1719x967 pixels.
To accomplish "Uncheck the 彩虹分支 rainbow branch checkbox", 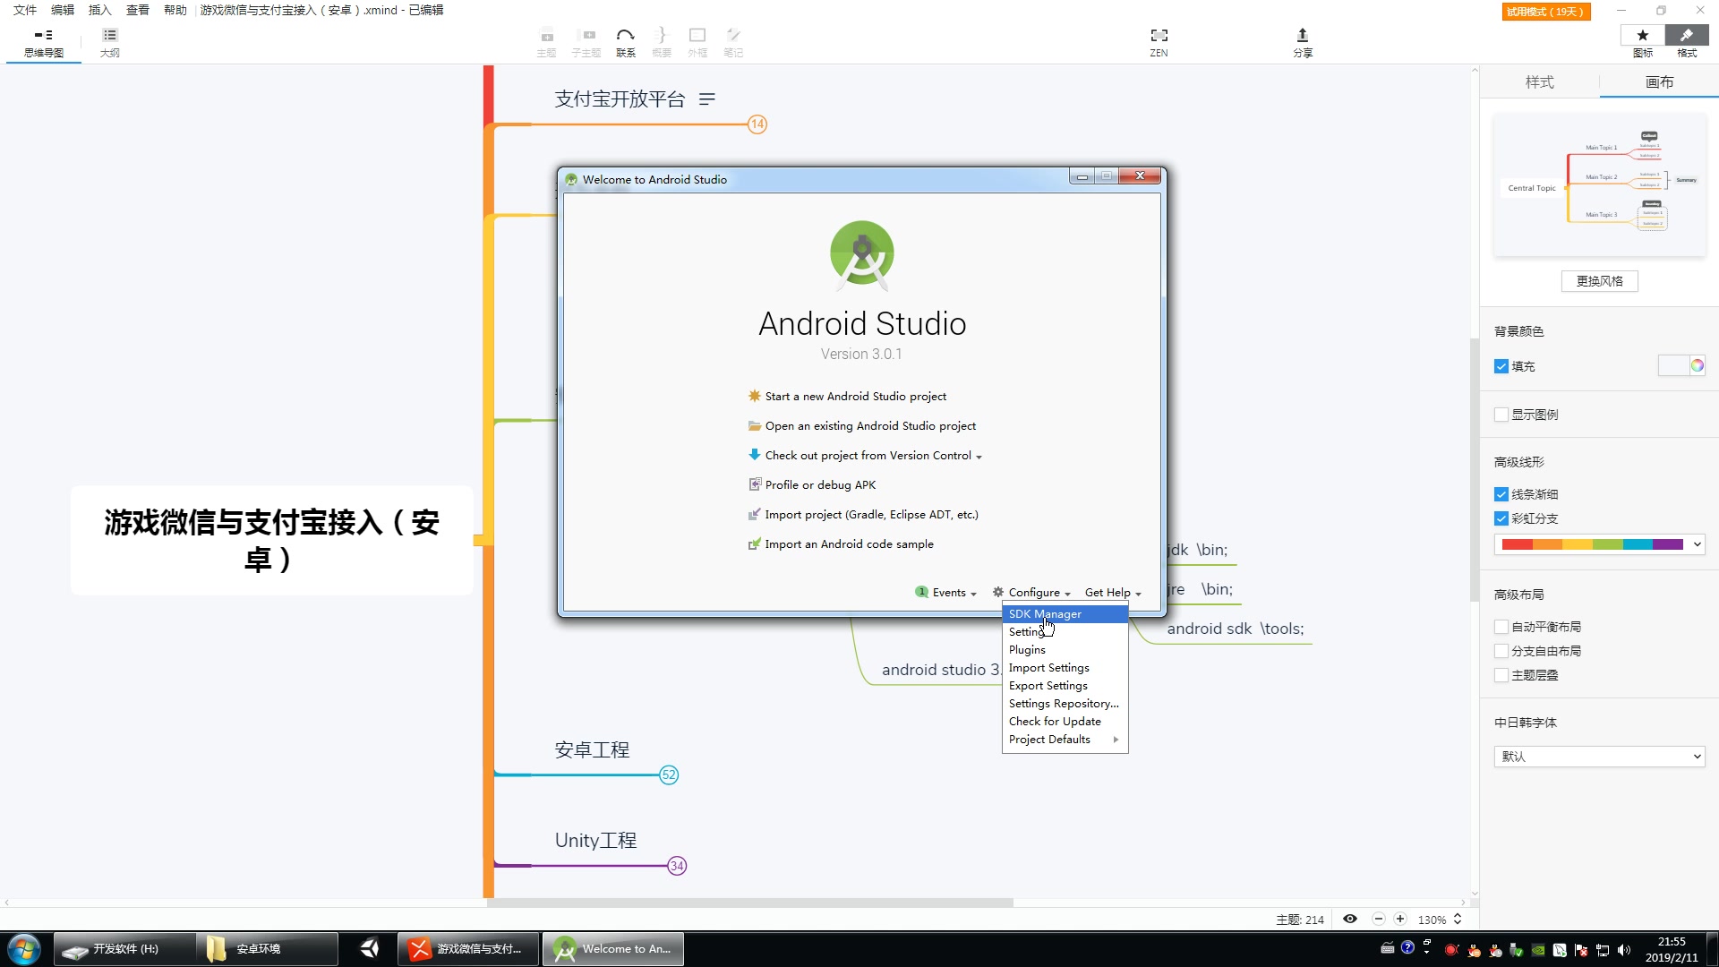I will 1501,518.
